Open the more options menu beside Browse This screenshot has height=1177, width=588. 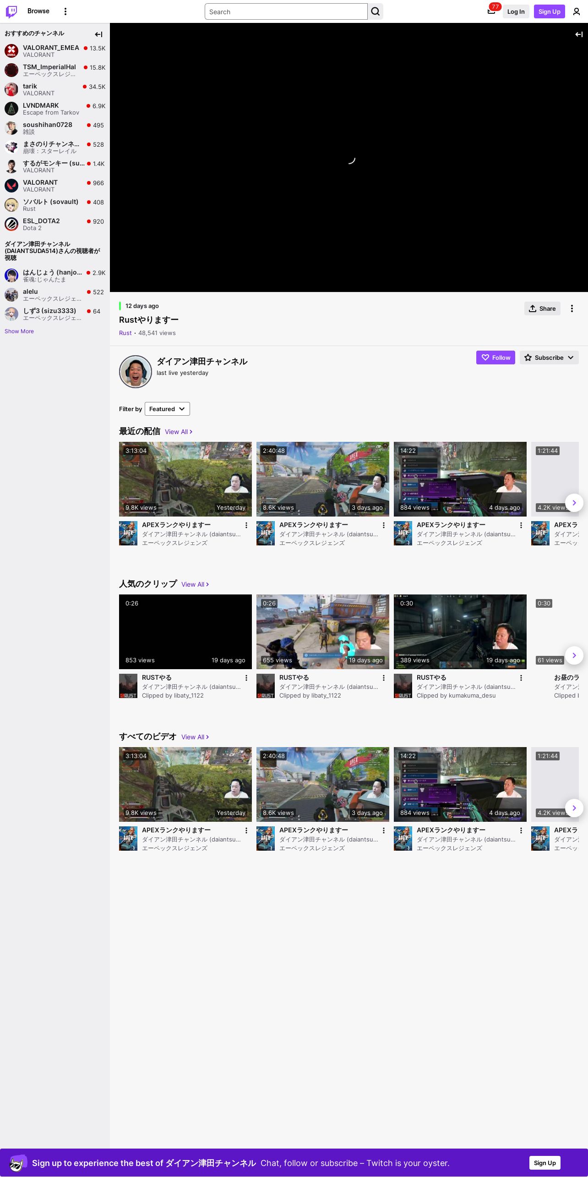(65, 11)
